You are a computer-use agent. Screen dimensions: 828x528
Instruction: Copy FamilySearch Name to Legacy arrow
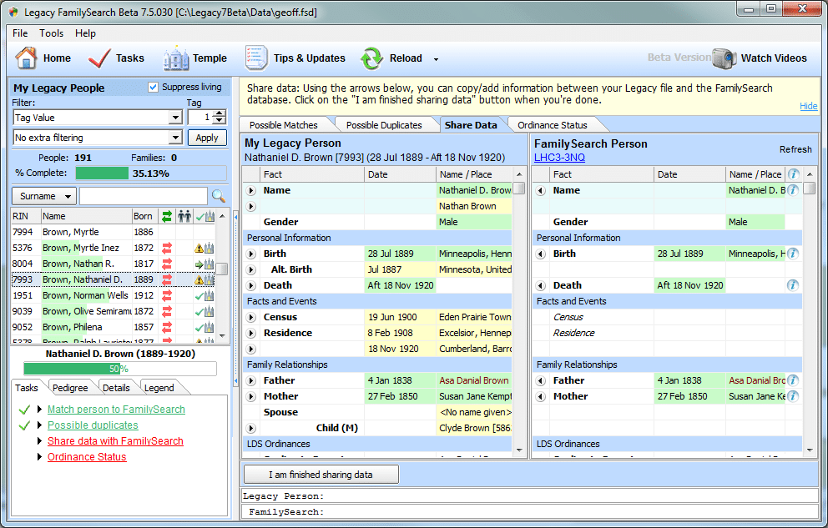point(541,190)
